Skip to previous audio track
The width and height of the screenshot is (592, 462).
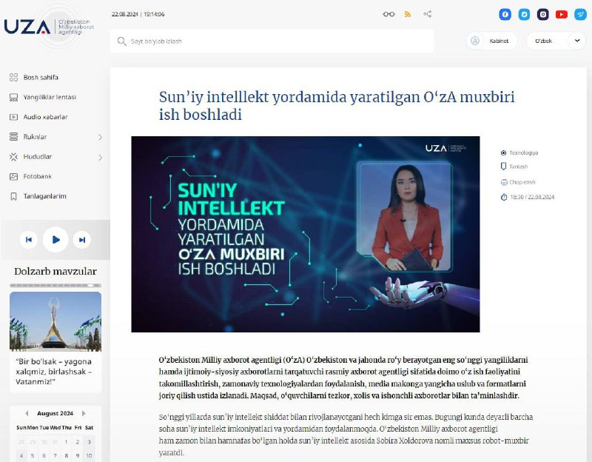(x=29, y=239)
